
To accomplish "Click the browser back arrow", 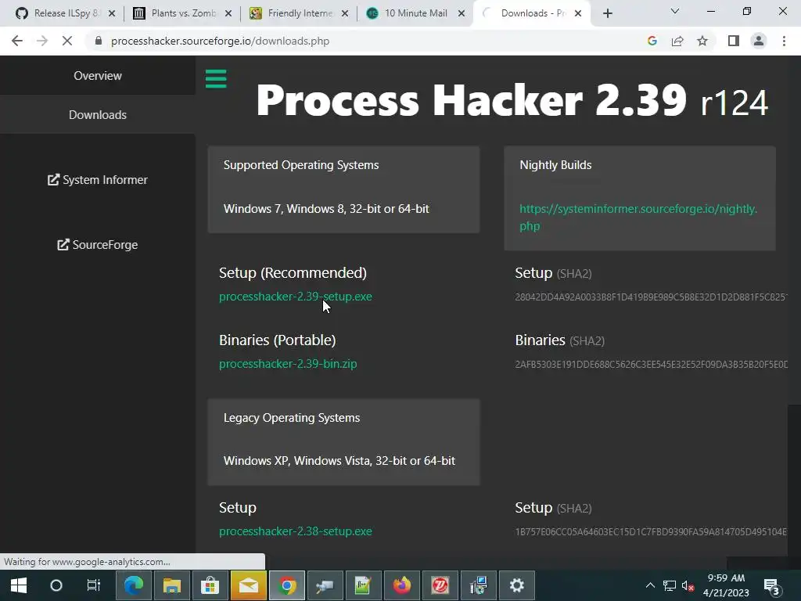I will tap(17, 41).
